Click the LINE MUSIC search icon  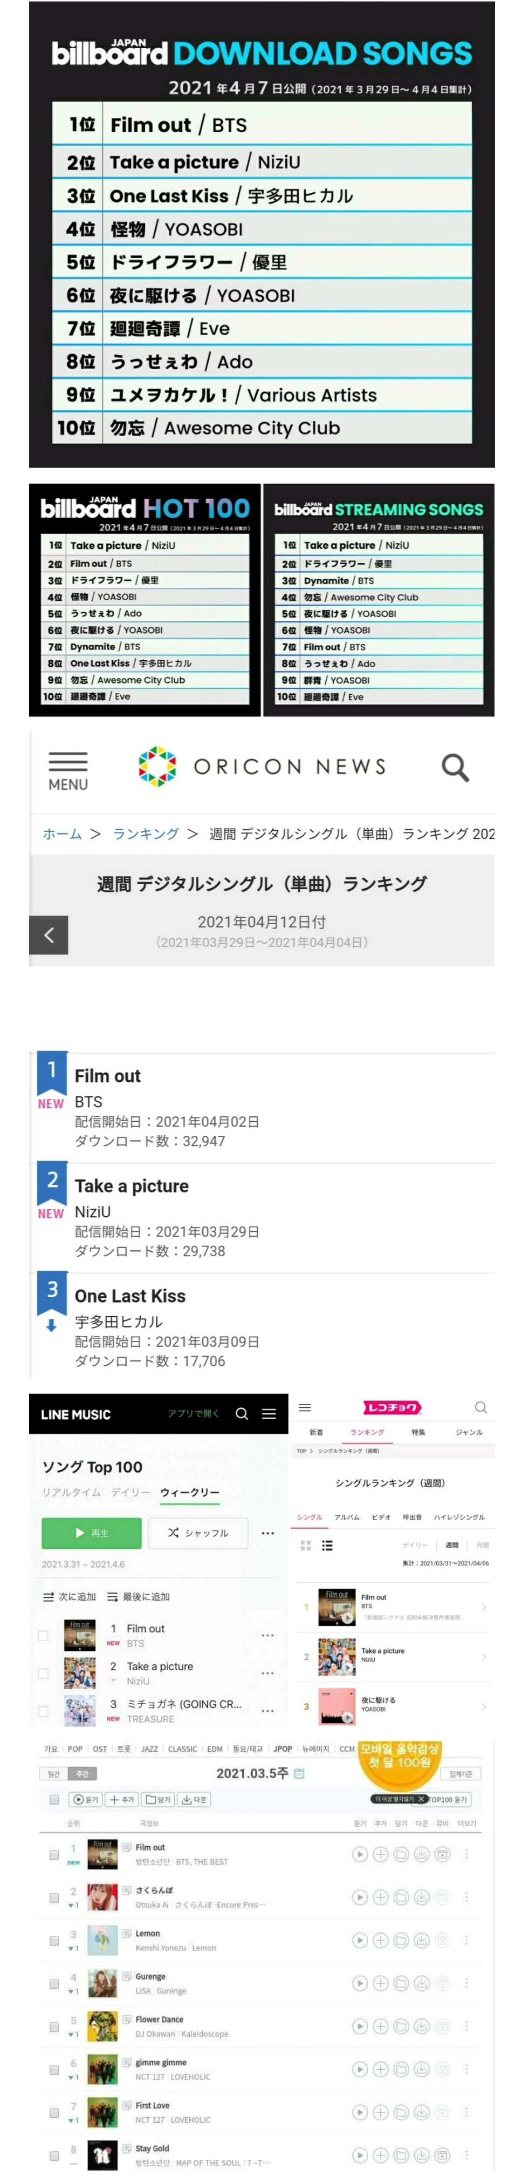[242, 1414]
